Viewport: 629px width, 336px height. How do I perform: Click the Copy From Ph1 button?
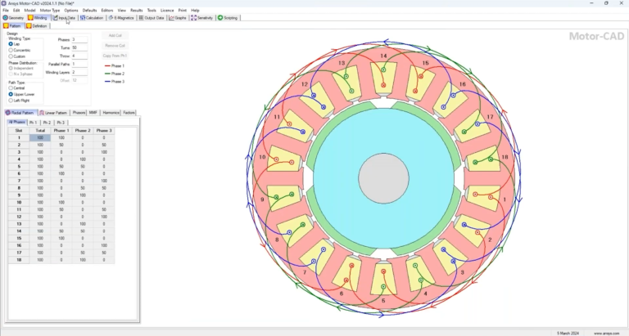click(115, 56)
